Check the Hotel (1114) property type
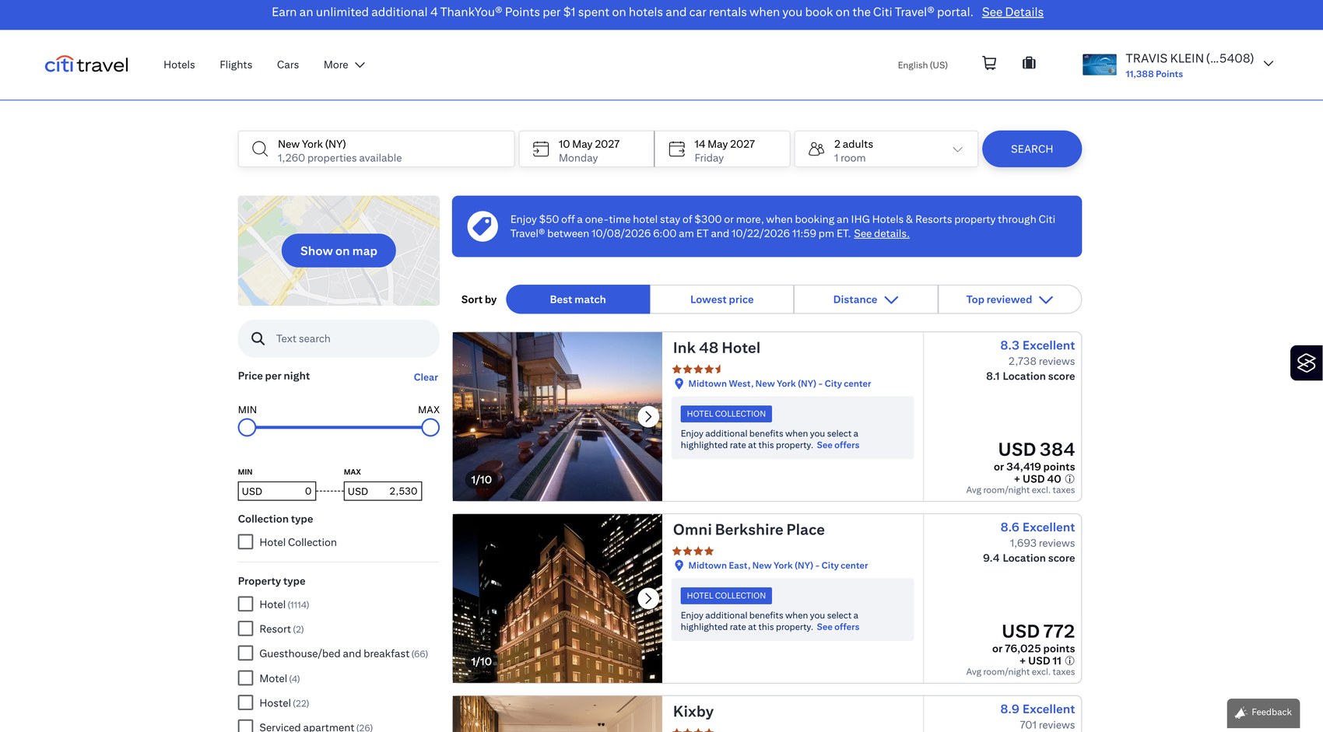The width and height of the screenshot is (1323, 732). pos(245,604)
